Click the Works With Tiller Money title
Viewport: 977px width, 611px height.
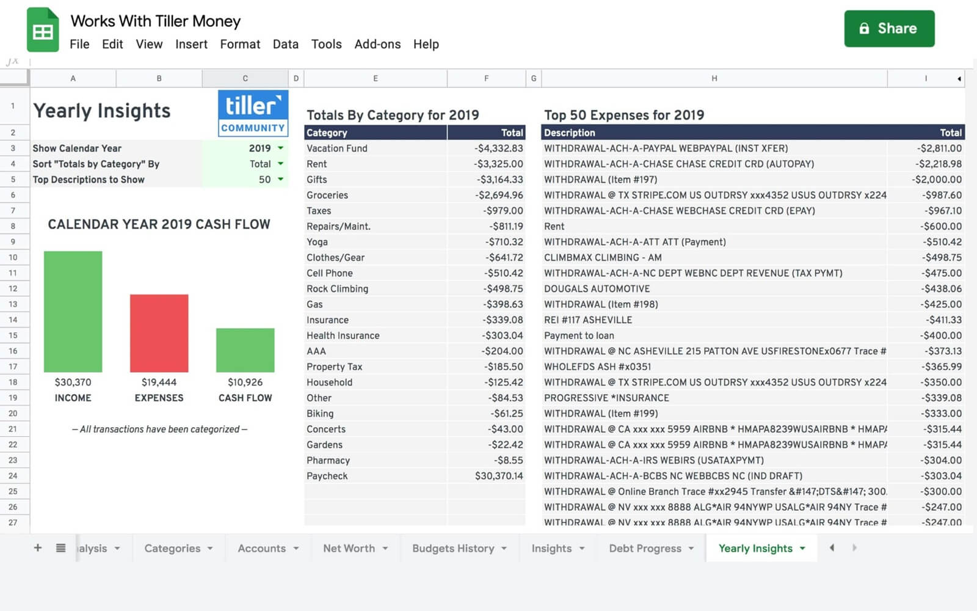tap(156, 21)
